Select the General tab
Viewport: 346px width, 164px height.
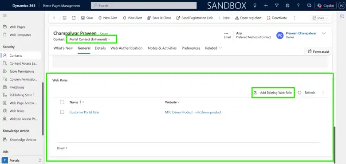pos(84,48)
